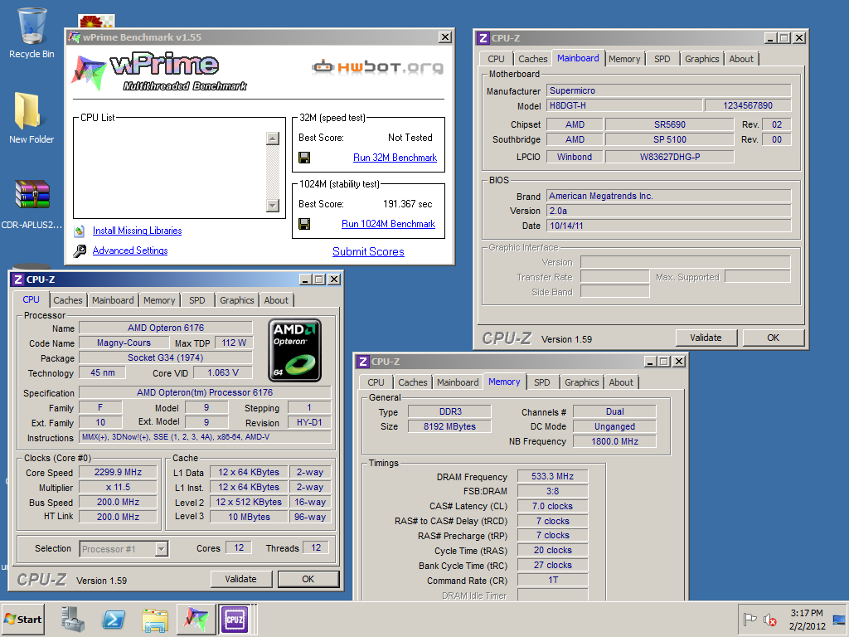Select CPU tab in the Mainboard window
The height and width of the screenshot is (637, 849).
click(x=496, y=59)
